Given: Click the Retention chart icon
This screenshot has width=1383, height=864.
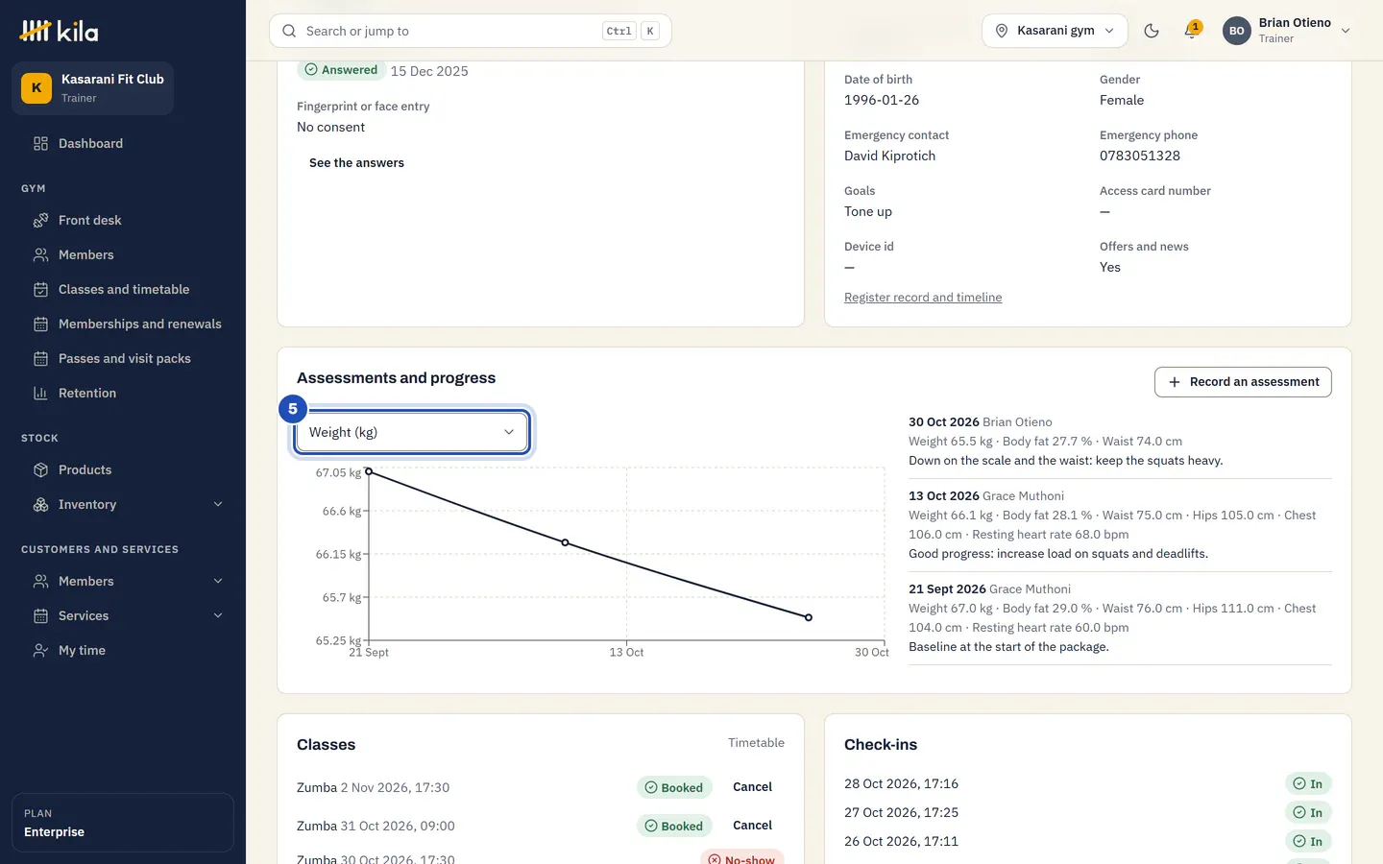Looking at the screenshot, I should click(40, 394).
